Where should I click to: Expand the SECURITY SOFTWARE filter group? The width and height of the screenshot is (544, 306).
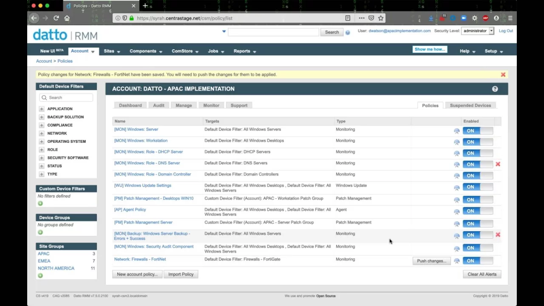coord(42,158)
